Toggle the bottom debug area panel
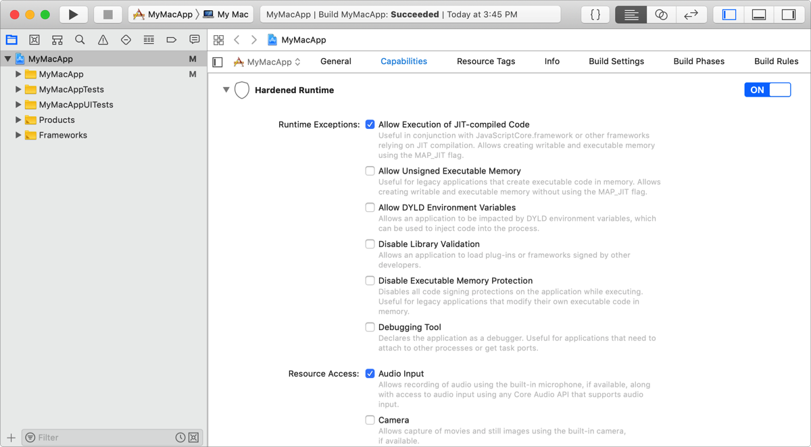Image resolution: width=811 pixels, height=447 pixels. click(x=759, y=14)
